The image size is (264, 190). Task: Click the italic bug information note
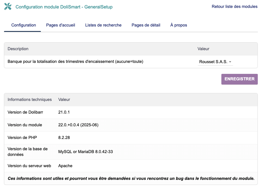[x=131, y=178]
